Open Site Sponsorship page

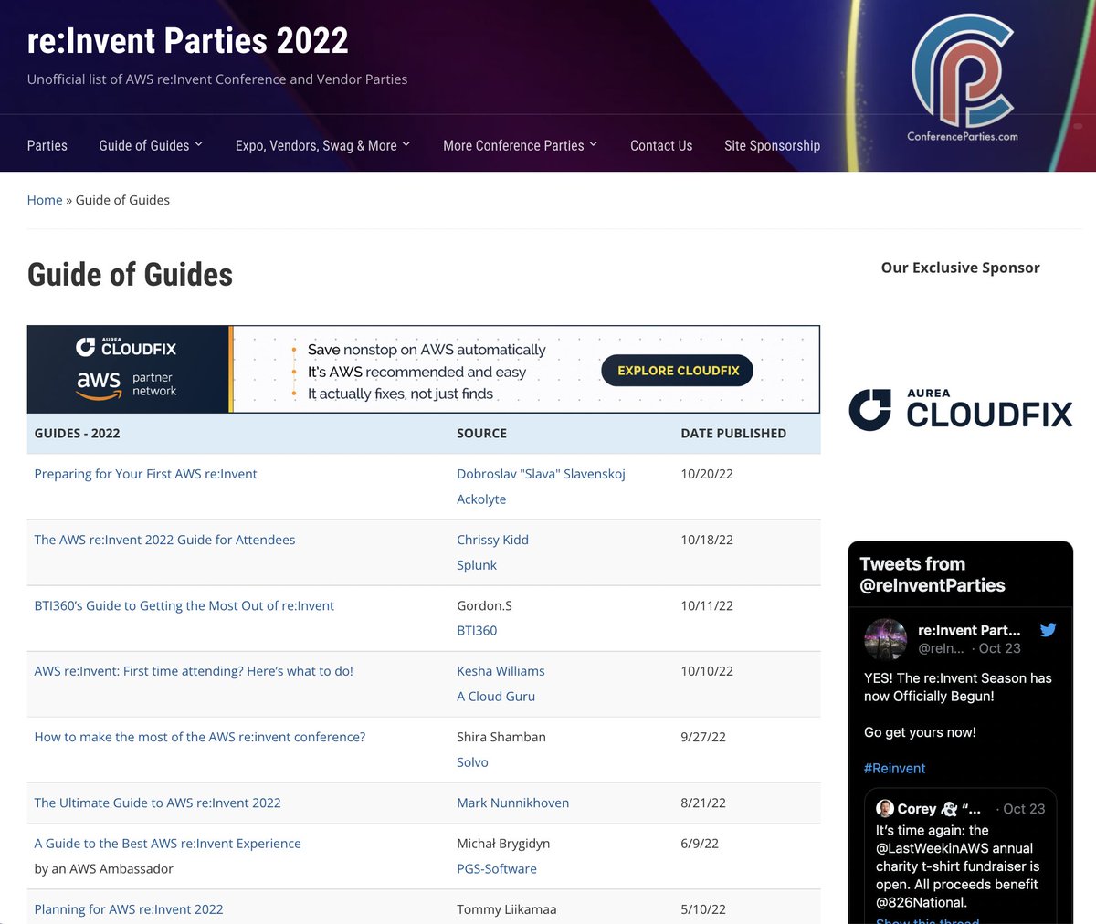click(772, 145)
